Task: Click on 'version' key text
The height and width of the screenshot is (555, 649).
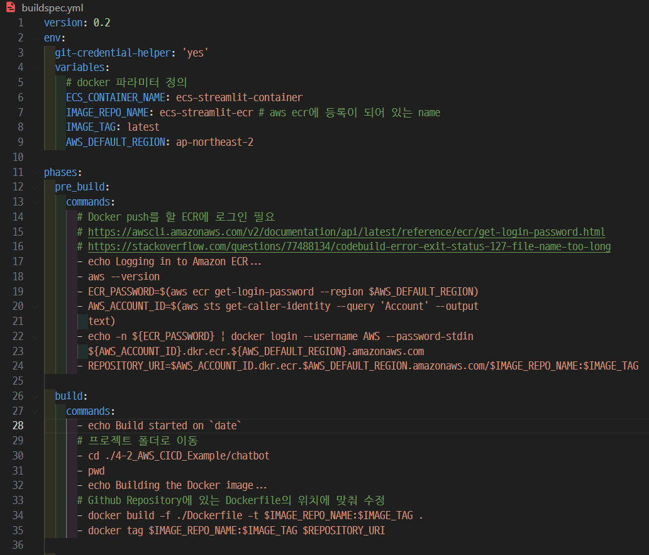Action: pyautogui.click(x=63, y=23)
